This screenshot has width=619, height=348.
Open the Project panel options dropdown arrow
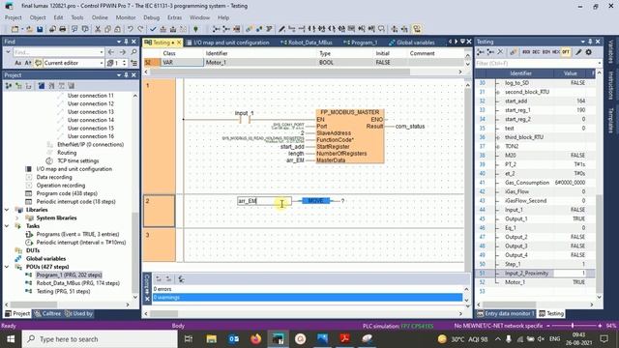pos(119,75)
